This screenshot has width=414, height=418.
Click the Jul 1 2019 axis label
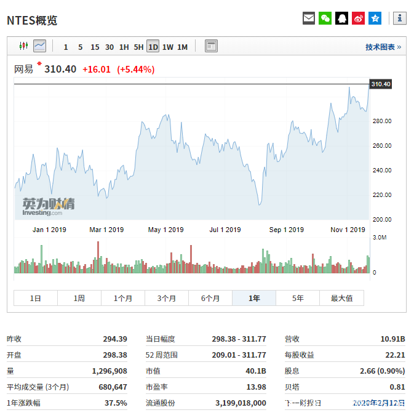(x=225, y=230)
